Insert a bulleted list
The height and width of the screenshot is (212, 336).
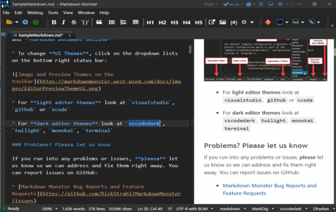(x=111, y=22)
